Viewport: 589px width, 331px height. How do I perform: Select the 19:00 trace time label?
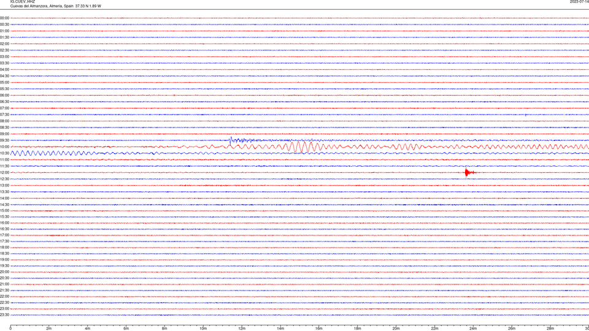click(4, 260)
